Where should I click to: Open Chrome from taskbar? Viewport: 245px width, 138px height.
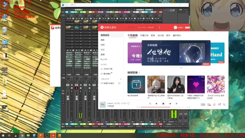click(x=22, y=135)
